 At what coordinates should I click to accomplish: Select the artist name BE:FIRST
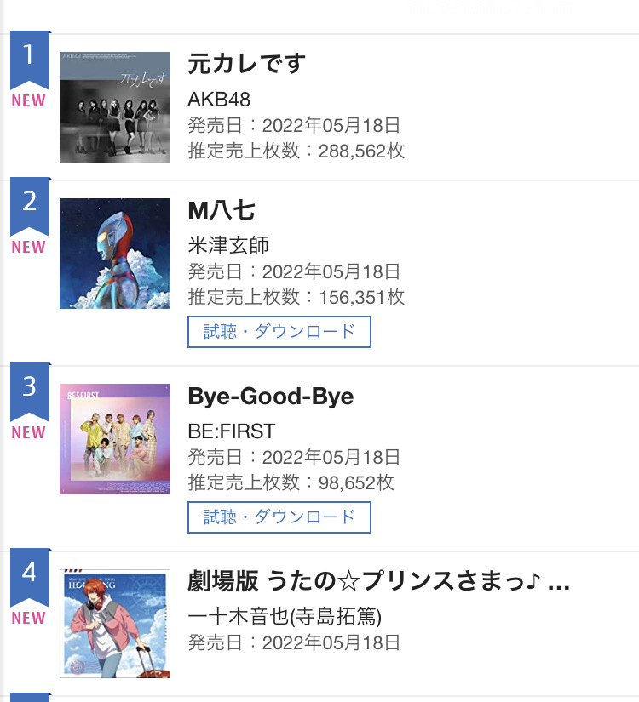point(232,431)
